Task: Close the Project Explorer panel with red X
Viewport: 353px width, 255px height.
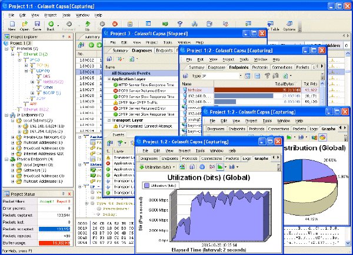Action: coord(69,36)
